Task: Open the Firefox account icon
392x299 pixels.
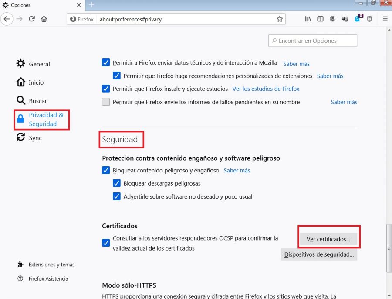Action: point(333,19)
